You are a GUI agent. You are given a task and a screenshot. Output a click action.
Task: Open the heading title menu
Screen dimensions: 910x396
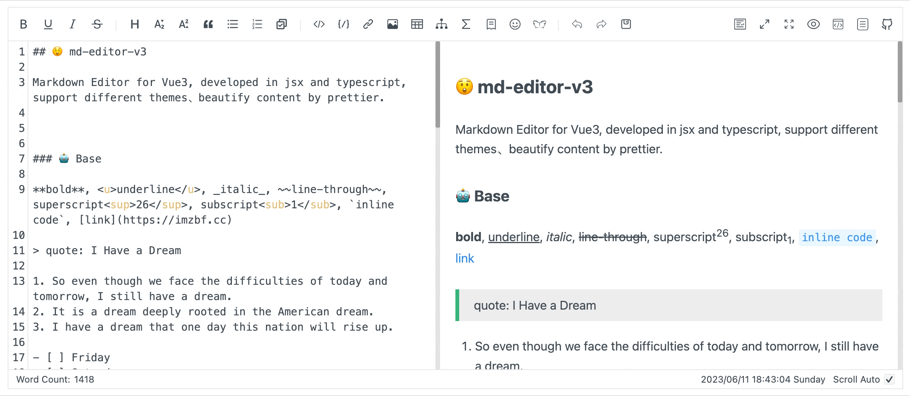click(134, 24)
